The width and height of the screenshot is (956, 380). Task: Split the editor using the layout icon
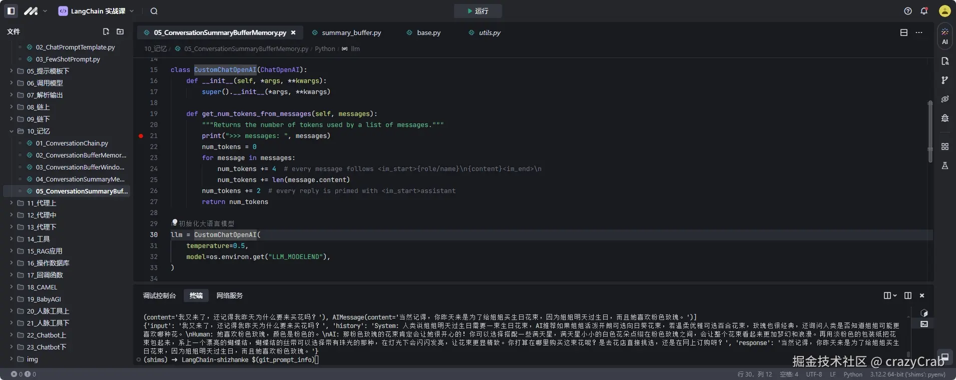pos(903,32)
